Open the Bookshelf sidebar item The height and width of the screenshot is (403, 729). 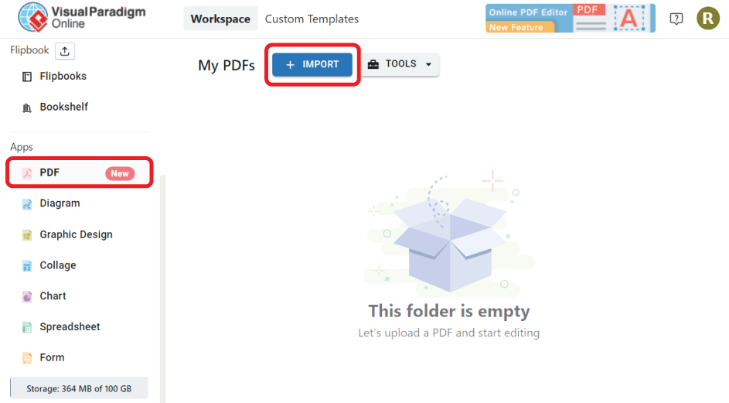click(63, 107)
